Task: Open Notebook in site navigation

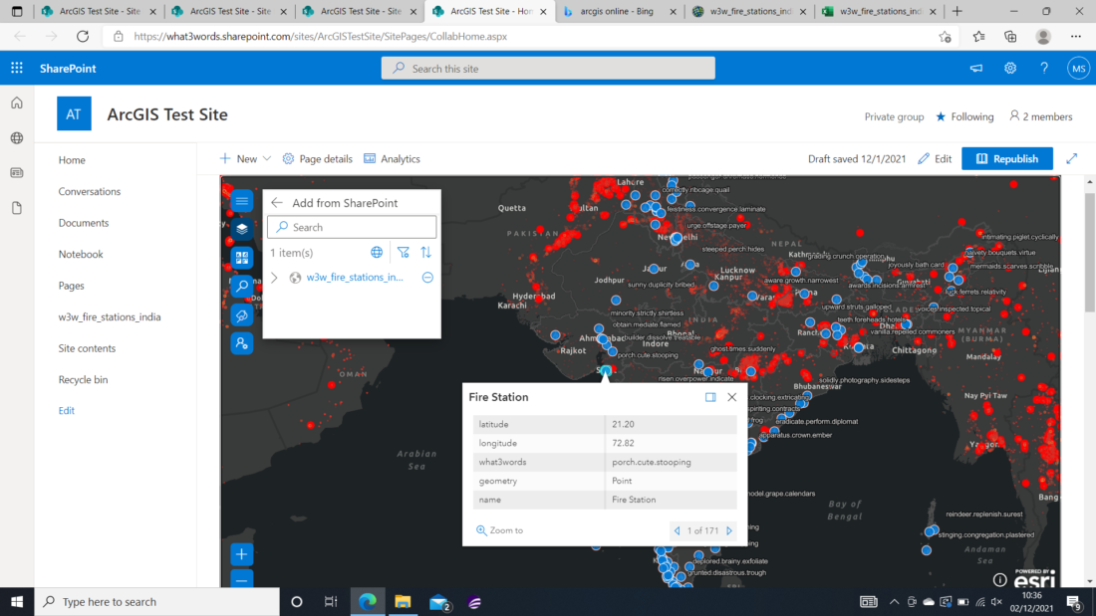Action: click(81, 254)
